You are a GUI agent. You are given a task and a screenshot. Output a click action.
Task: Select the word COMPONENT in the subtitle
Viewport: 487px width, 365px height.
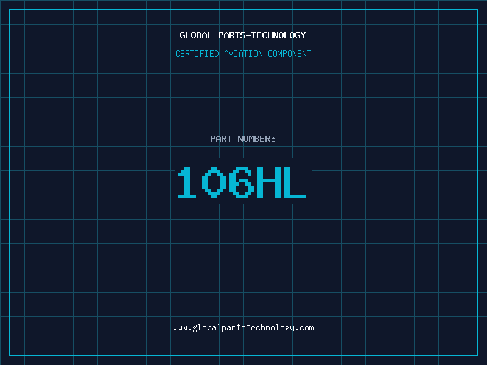(290, 54)
